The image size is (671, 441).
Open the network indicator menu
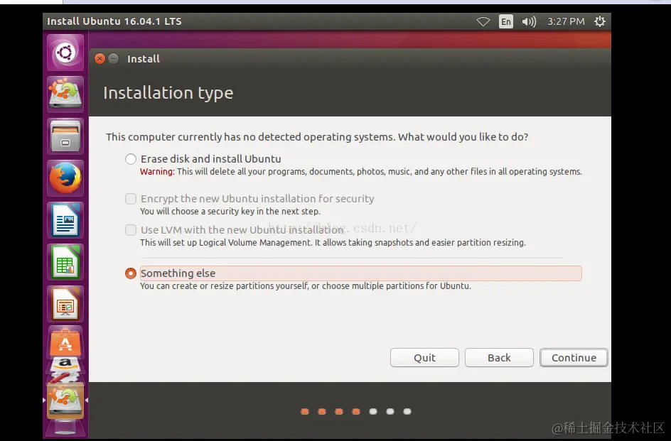pyautogui.click(x=483, y=21)
